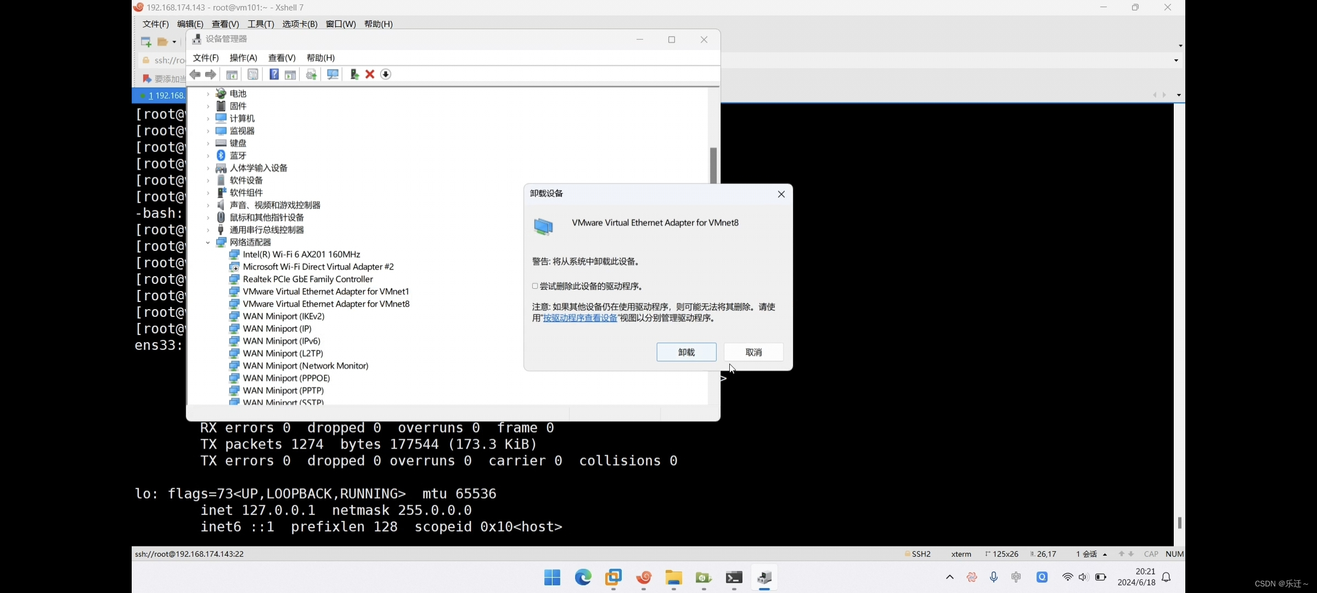Select Microsoft Wi-Fi Direct Virtual Adapter #2

pos(318,267)
